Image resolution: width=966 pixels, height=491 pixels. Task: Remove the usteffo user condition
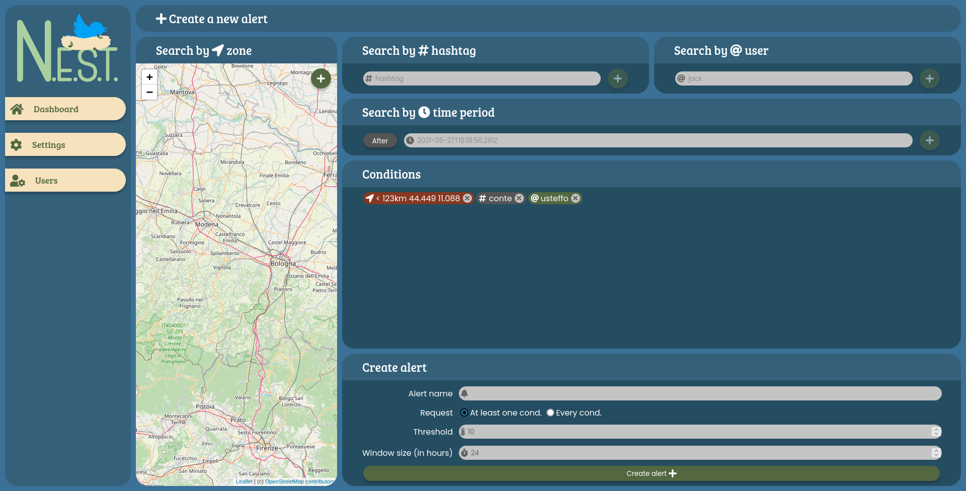pos(576,198)
